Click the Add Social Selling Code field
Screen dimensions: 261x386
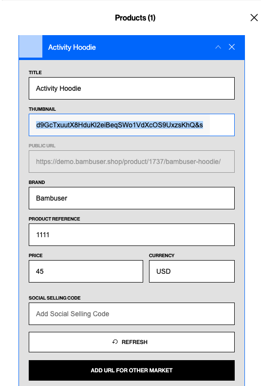tap(131, 314)
